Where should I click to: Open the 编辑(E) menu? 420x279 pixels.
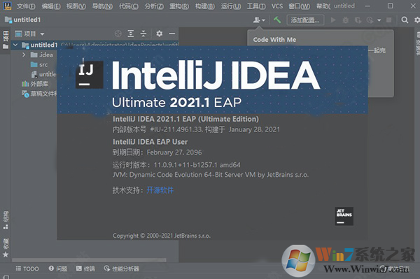pyautogui.click(x=51, y=6)
